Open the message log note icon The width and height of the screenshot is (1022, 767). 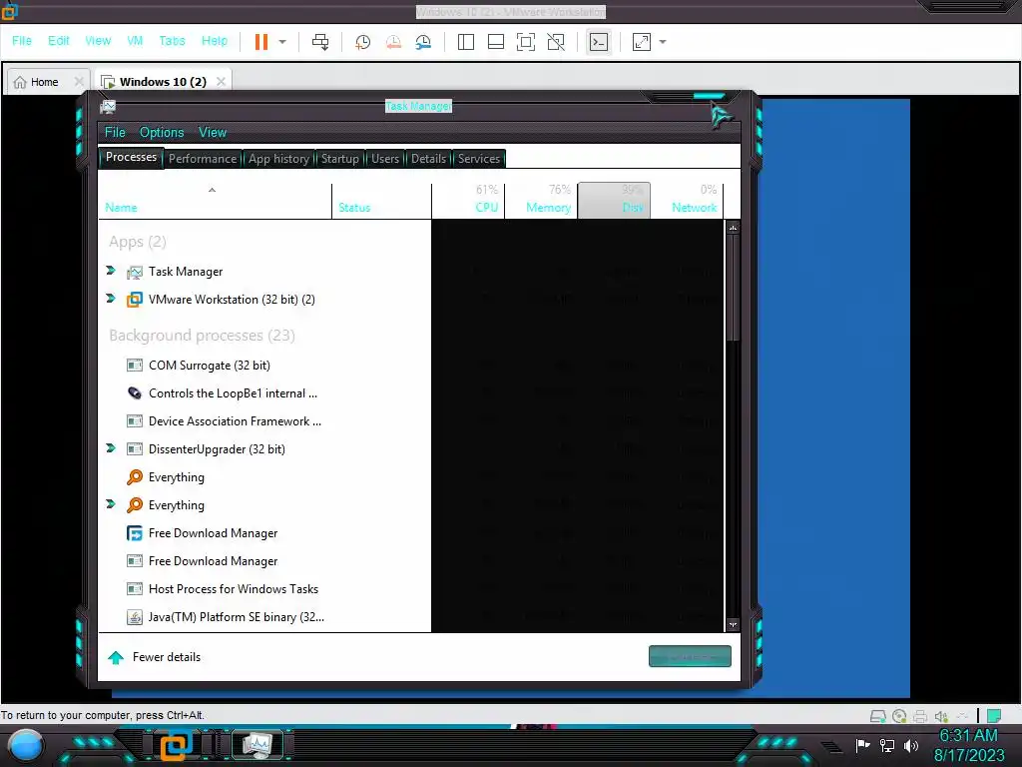click(x=994, y=716)
